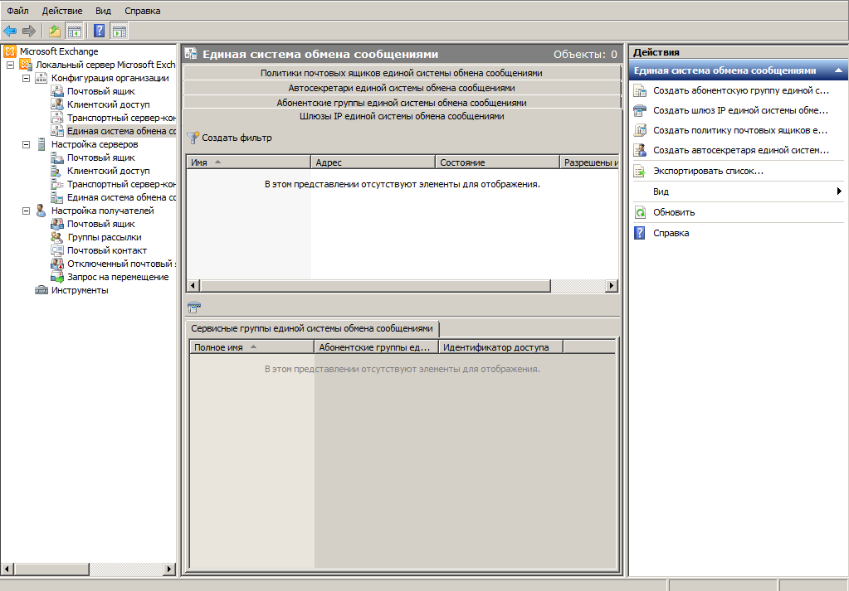Open Почтовый ящик under Настройка получателей
The height and width of the screenshot is (591, 849).
click(x=100, y=224)
